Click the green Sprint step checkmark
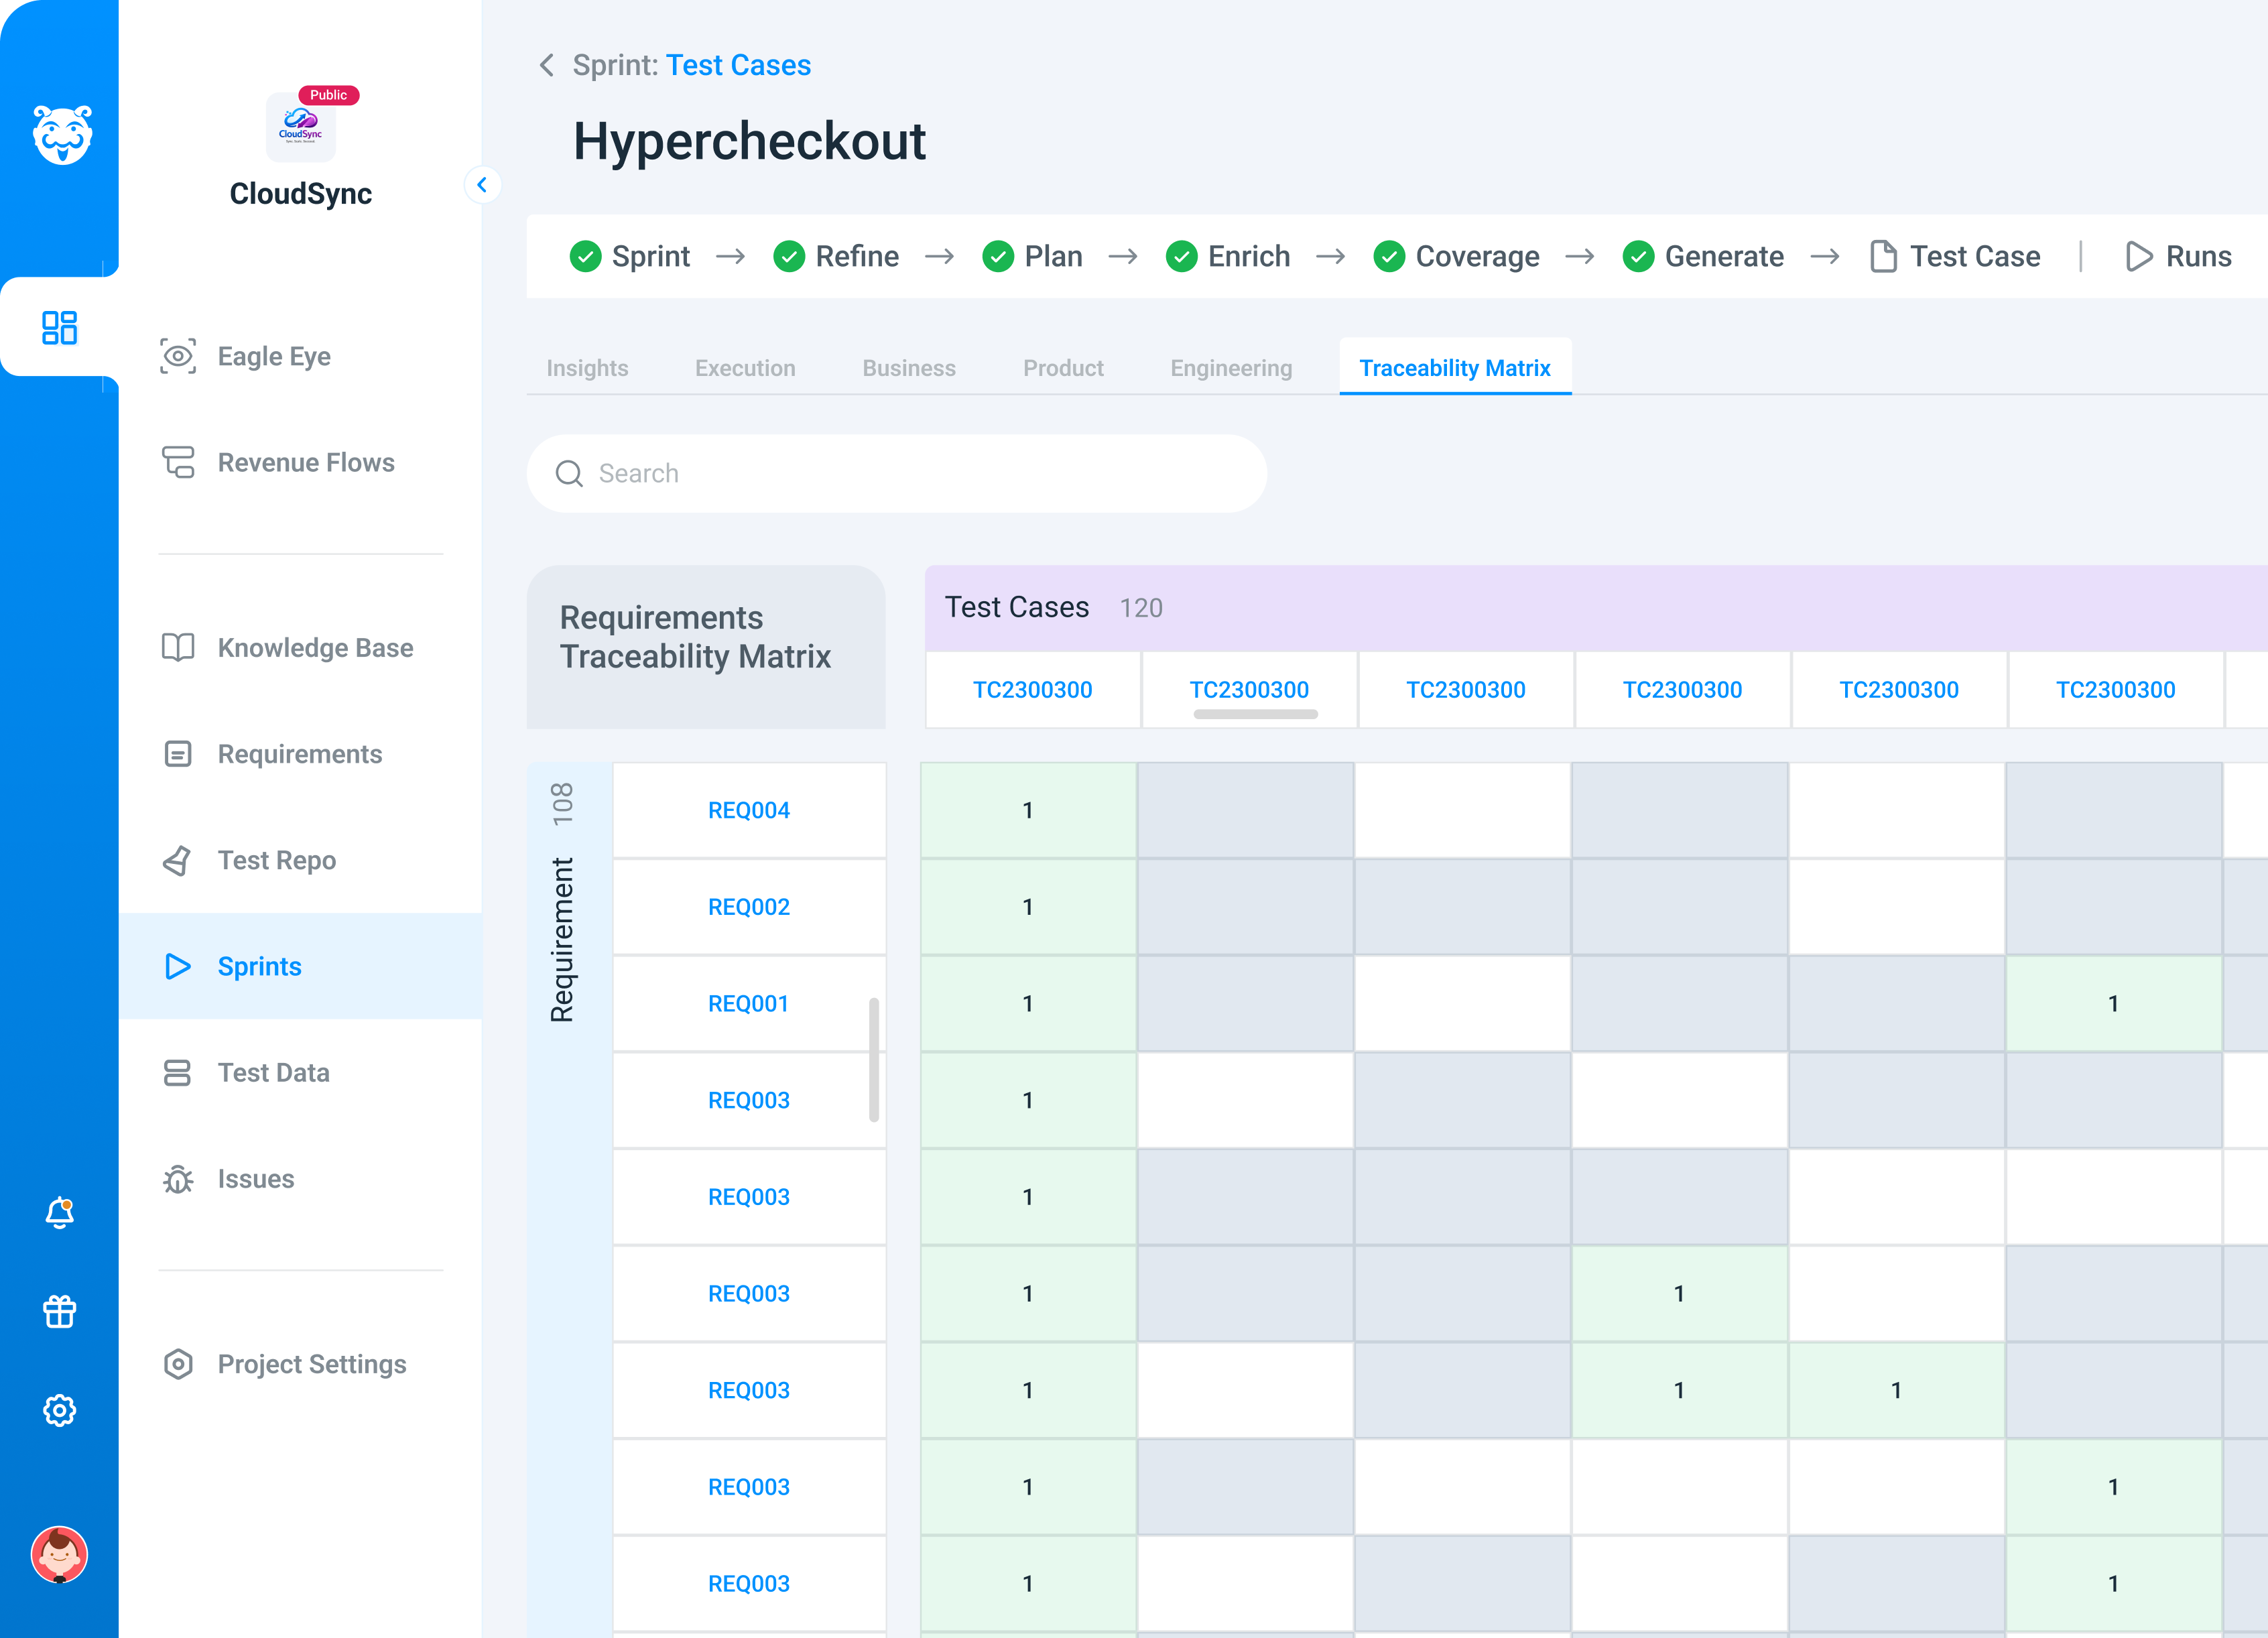Image resolution: width=2268 pixels, height=1638 pixels. (x=585, y=256)
